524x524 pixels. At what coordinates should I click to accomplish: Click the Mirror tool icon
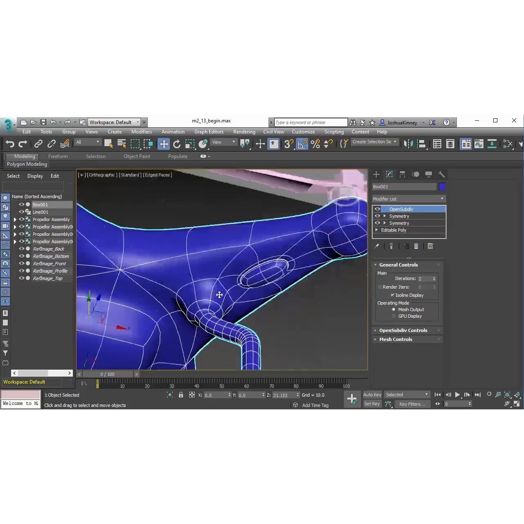pyautogui.click(x=408, y=144)
